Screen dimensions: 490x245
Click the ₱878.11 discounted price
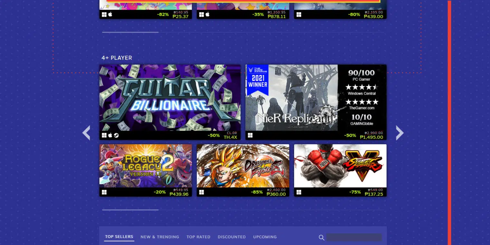pyautogui.click(x=277, y=16)
